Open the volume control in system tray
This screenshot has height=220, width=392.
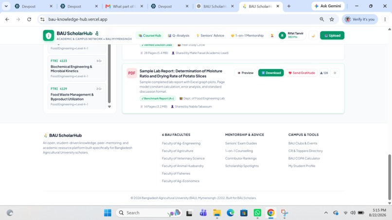353,213
